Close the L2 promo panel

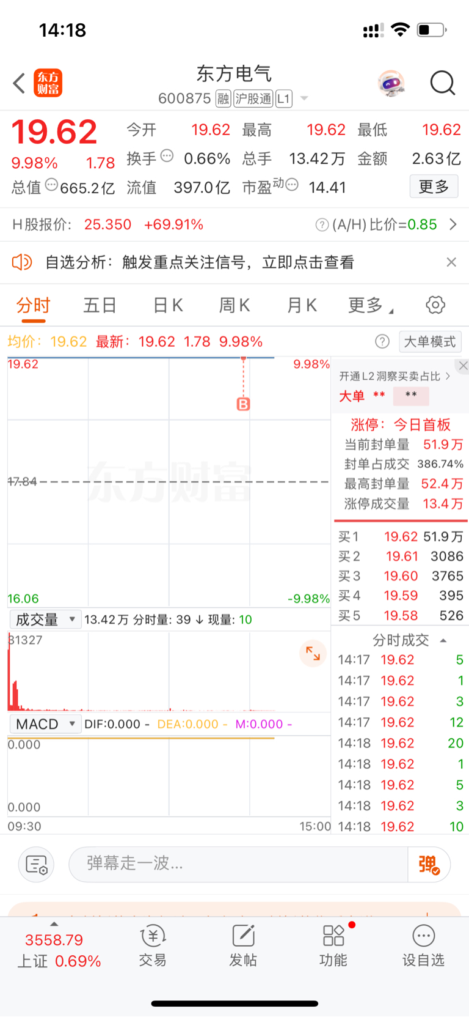(464, 366)
